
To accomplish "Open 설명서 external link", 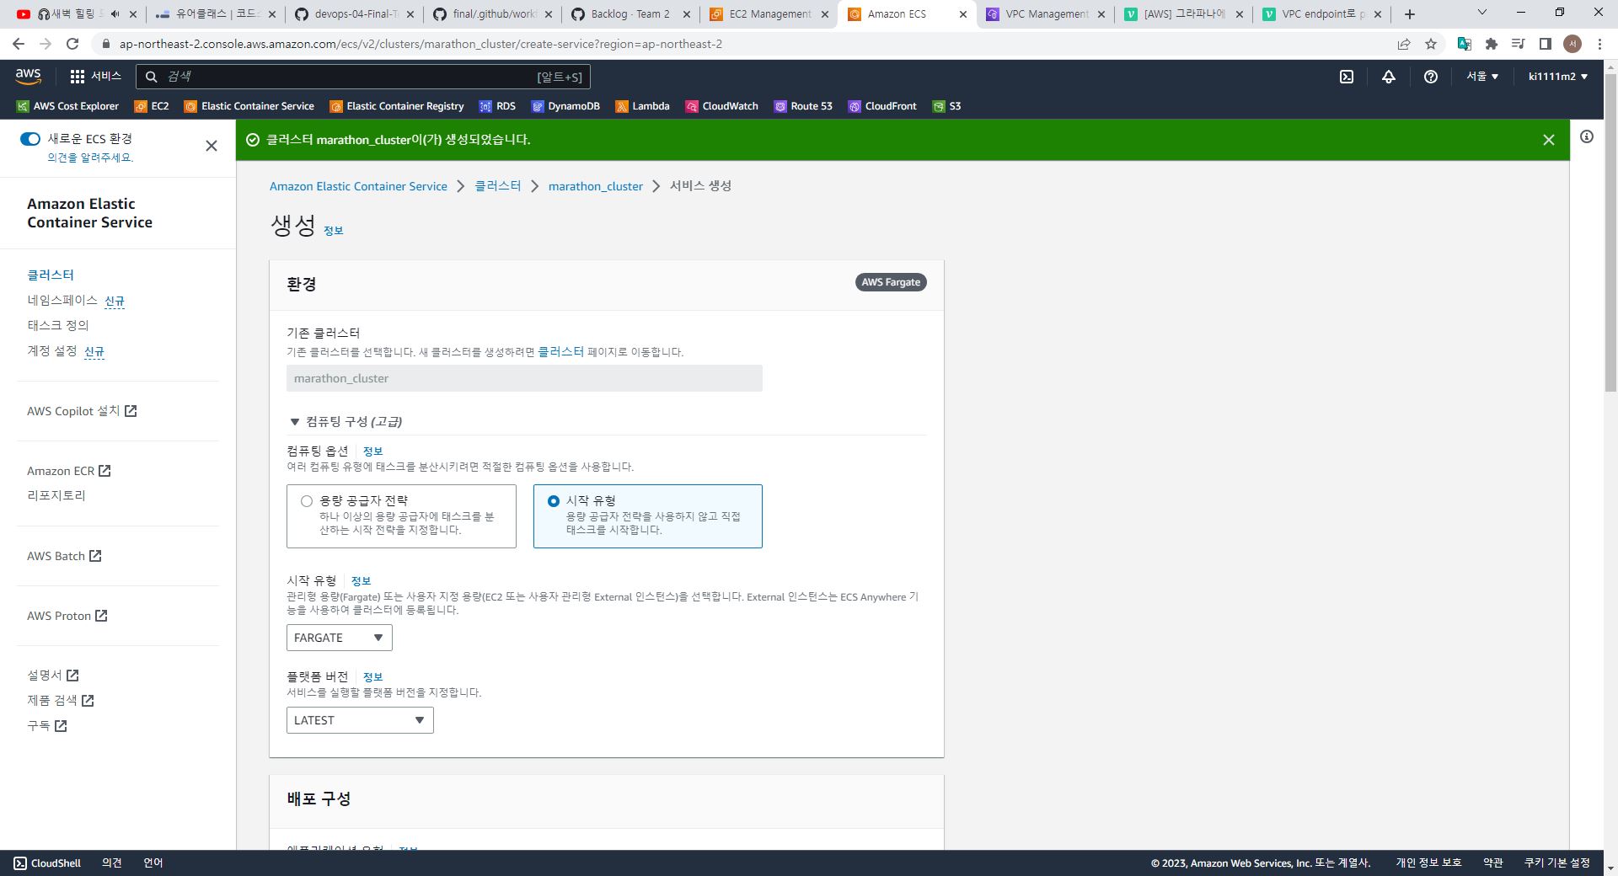I will coord(53,676).
